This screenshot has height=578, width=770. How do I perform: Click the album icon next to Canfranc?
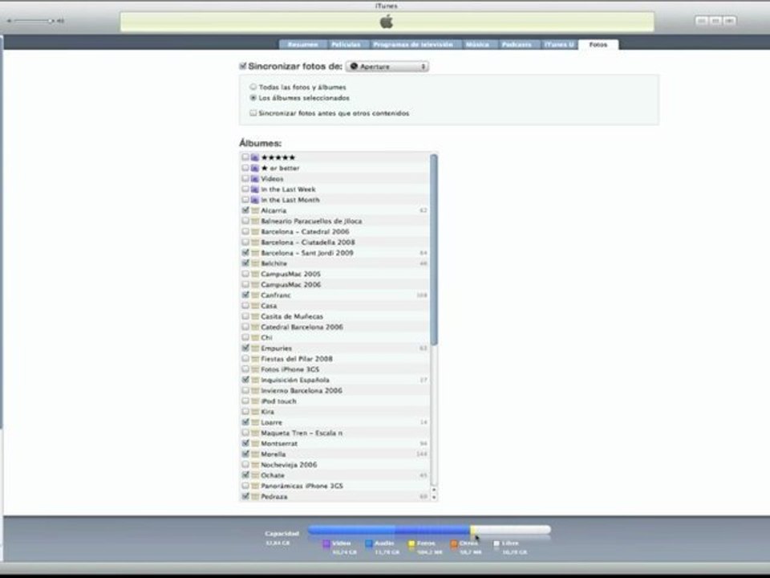point(255,295)
